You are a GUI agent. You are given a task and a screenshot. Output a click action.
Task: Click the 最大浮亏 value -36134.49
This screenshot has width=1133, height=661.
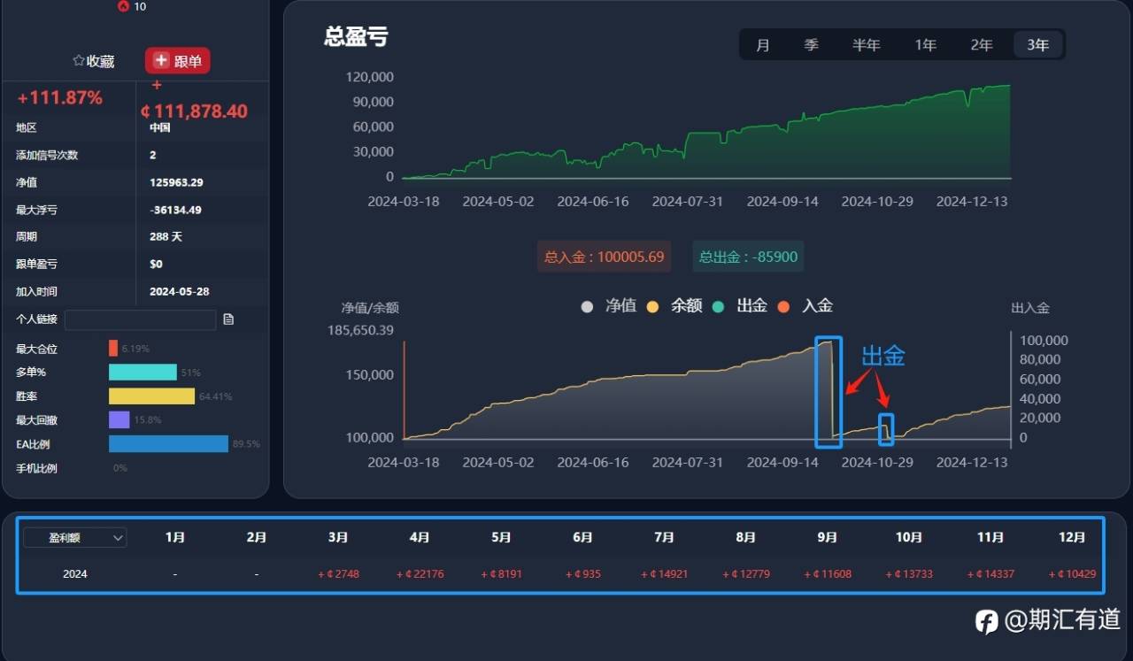[175, 210]
